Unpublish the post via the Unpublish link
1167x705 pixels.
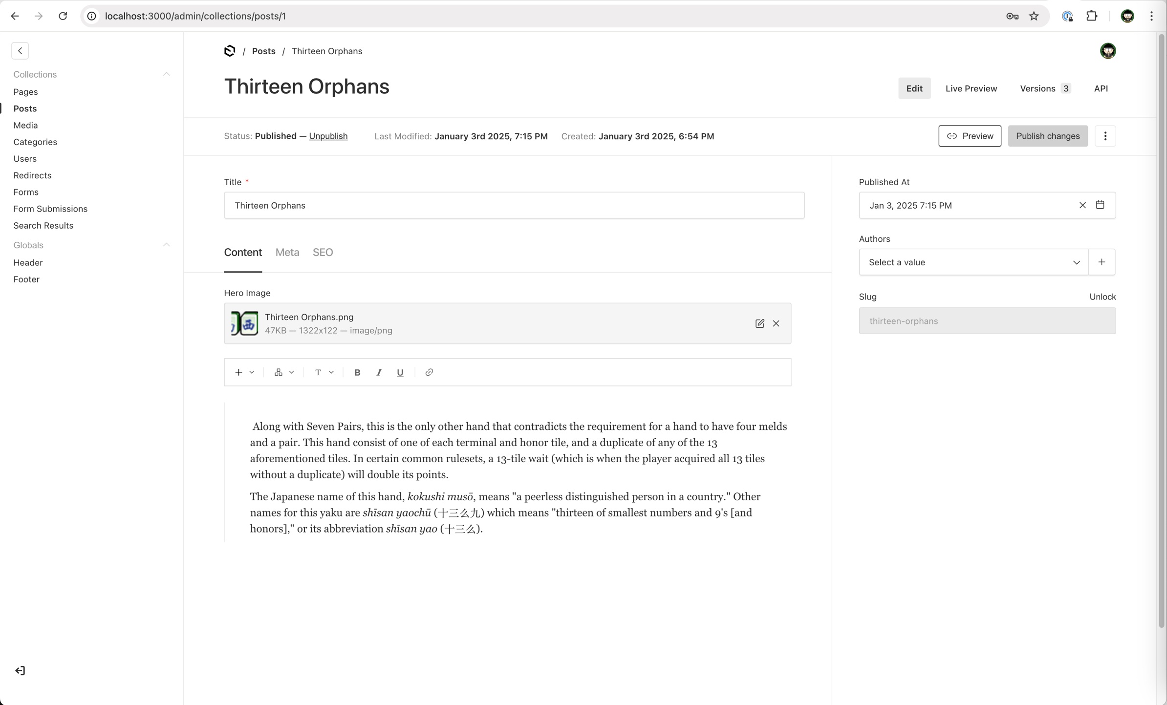[x=328, y=136]
